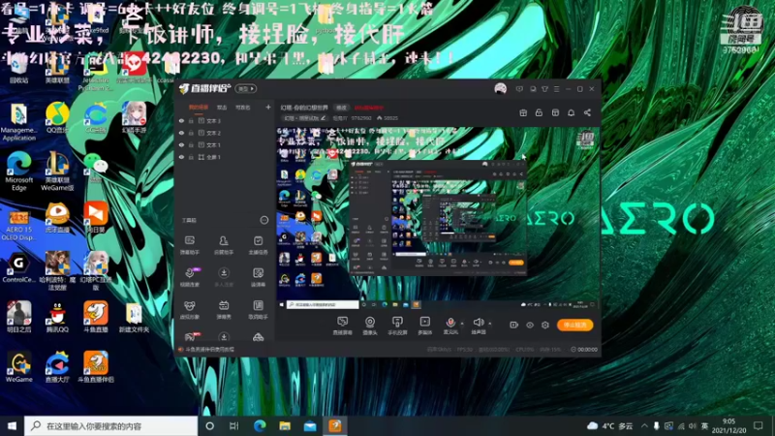Click the mode pill next to app logo

click(x=246, y=88)
